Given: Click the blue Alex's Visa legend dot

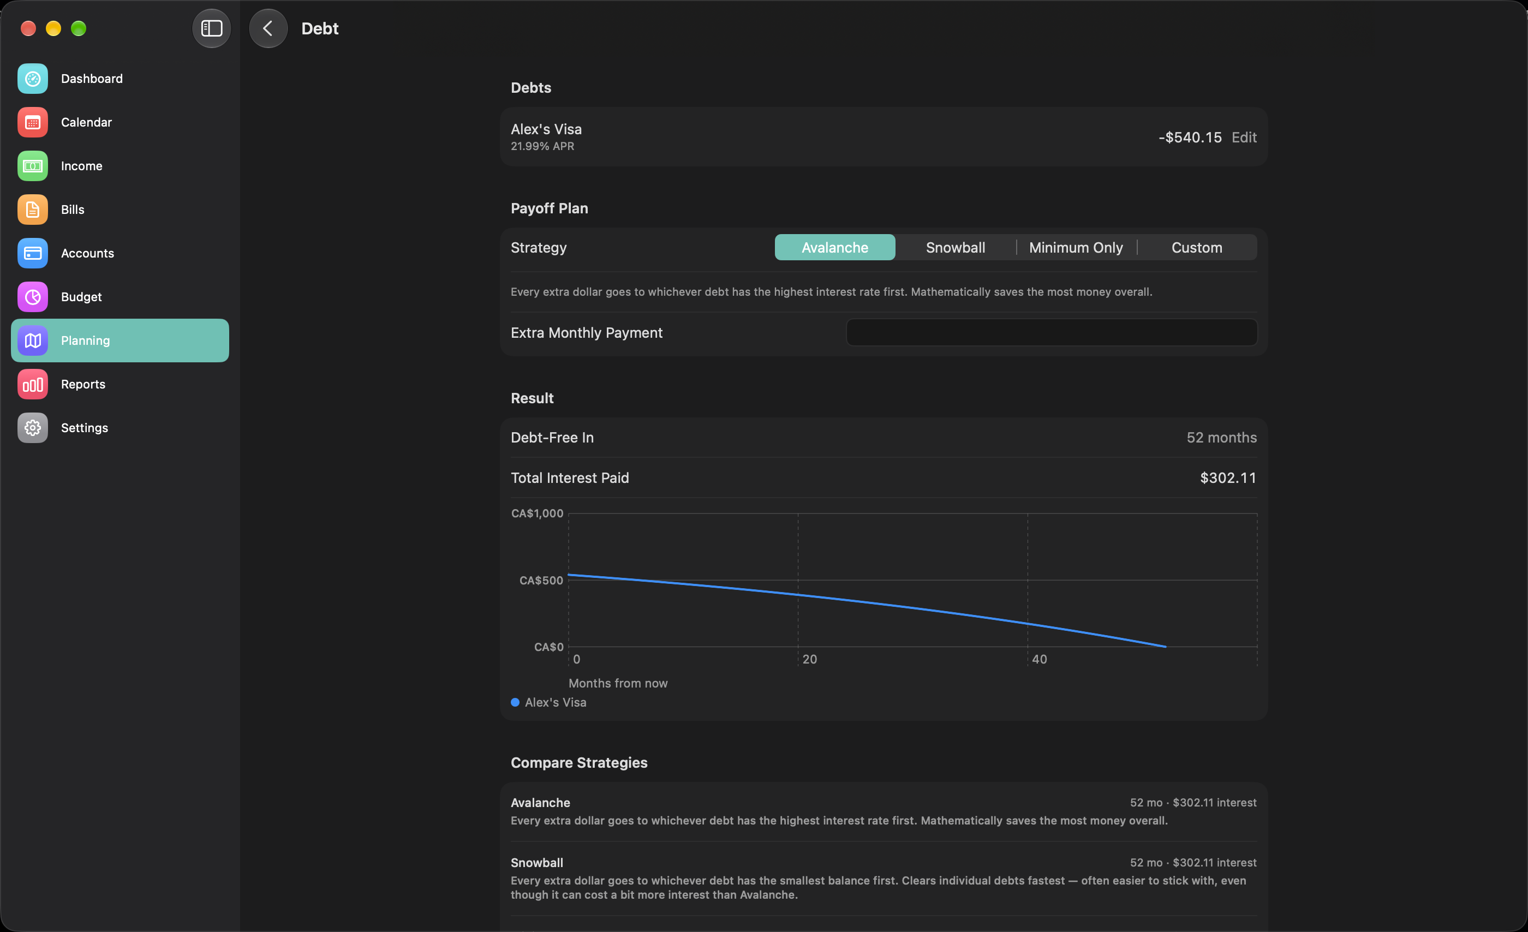Looking at the screenshot, I should pos(515,703).
